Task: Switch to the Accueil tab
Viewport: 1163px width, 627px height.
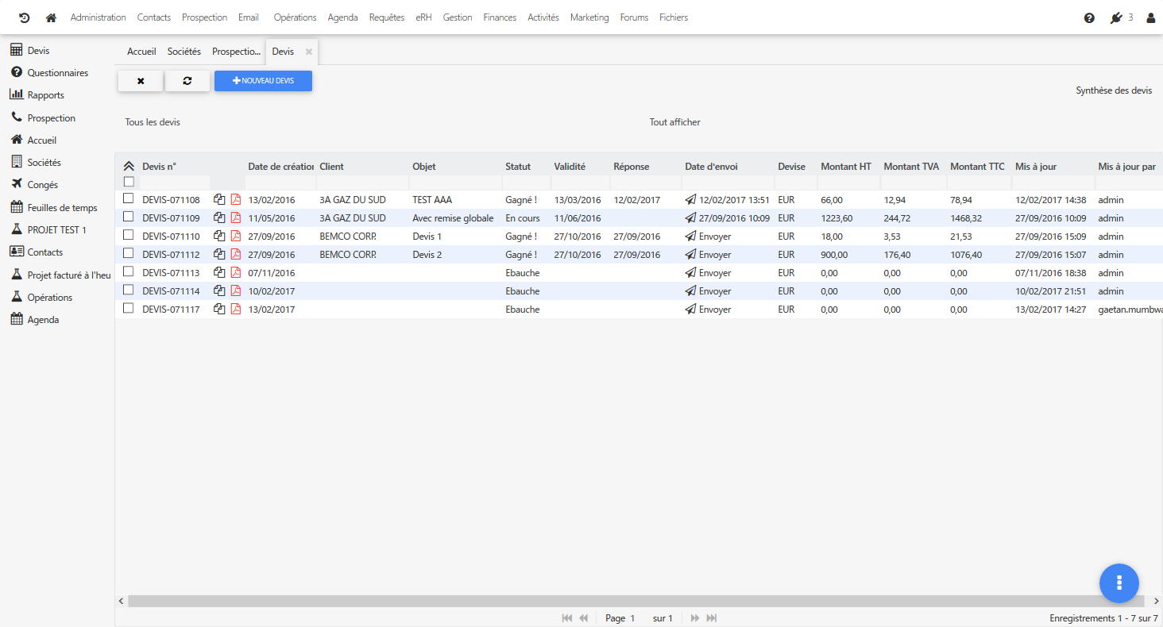Action: coord(141,52)
